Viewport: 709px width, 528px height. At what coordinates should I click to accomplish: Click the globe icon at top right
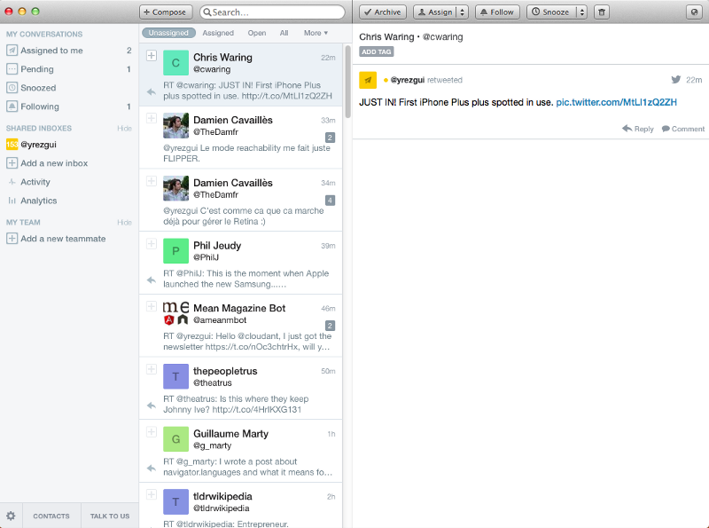pos(695,12)
